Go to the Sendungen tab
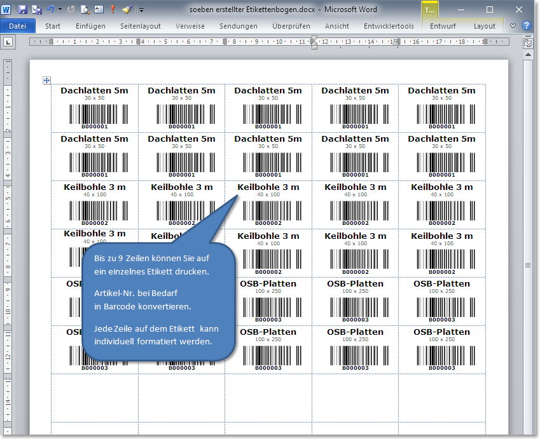 (239, 26)
